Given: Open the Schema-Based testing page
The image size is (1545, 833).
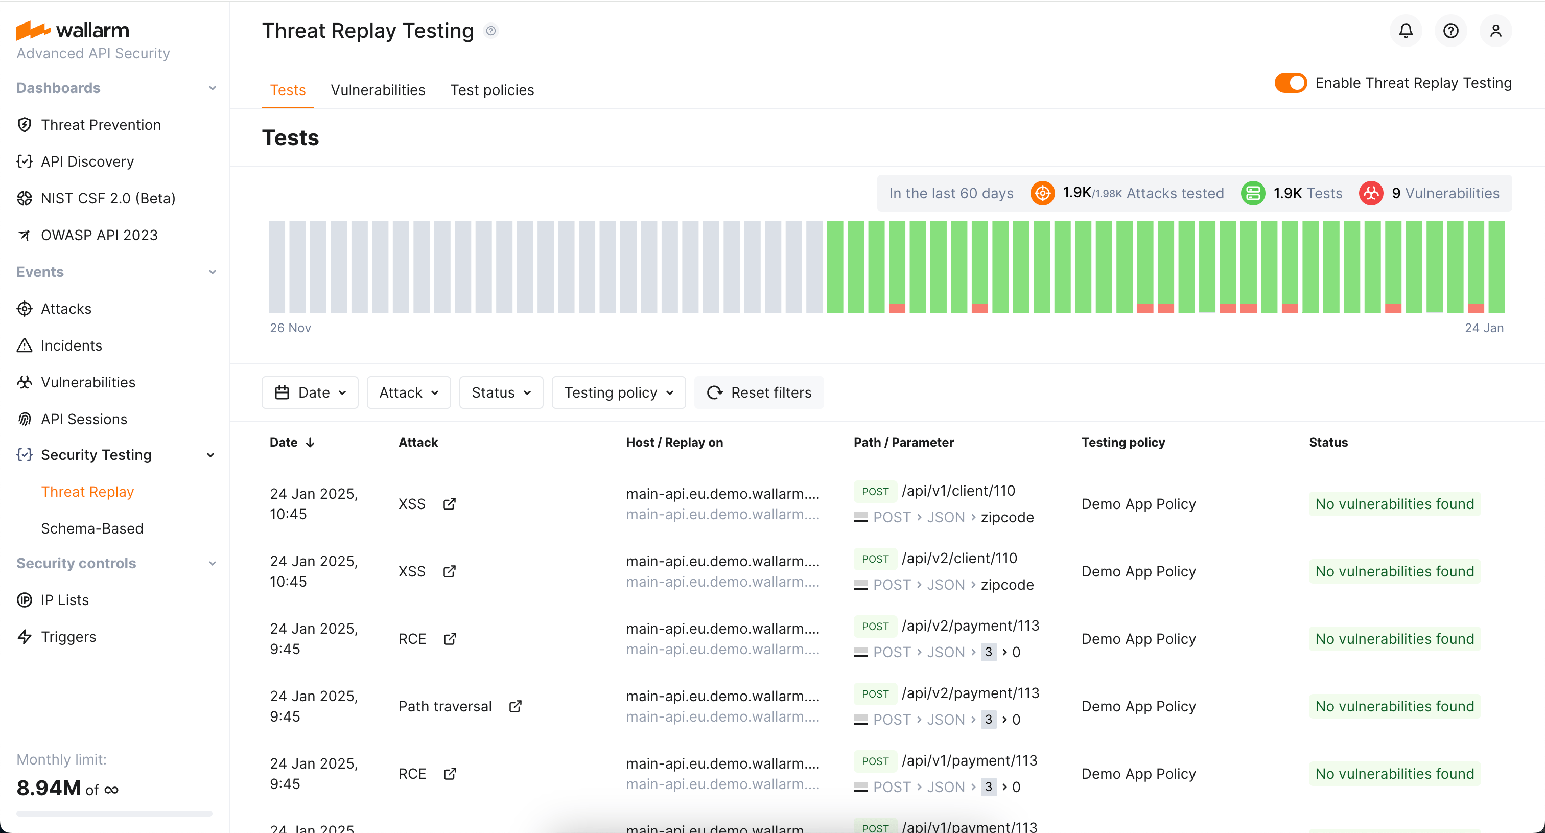Looking at the screenshot, I should [92, 528].
